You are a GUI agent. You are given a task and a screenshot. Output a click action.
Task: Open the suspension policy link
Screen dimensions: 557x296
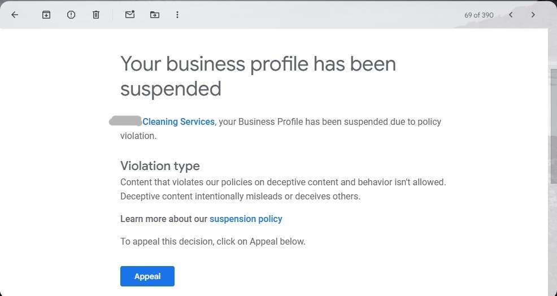click(246, 219)
